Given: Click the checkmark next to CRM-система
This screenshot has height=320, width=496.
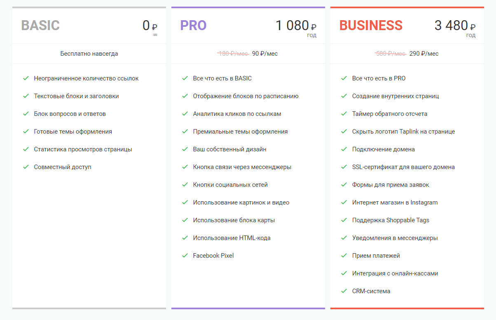Looking at the screenshot, I should click(344, 291).
